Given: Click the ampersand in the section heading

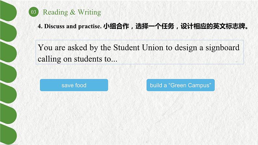Looking at the screenshot, I should click(72, 12).
